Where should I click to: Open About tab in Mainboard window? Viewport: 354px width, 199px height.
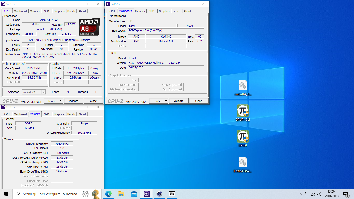coord(187,11)
